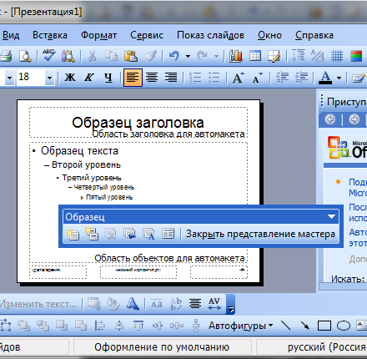Open the Окно menu
The width and height of the screenshot is (367, 359).
(x=269, y=35)
